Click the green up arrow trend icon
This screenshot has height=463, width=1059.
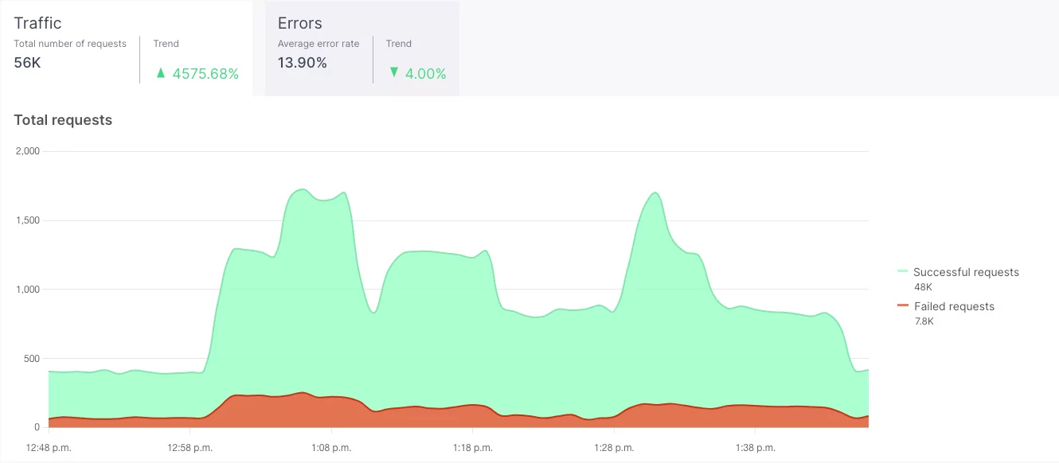pos(161,73)
